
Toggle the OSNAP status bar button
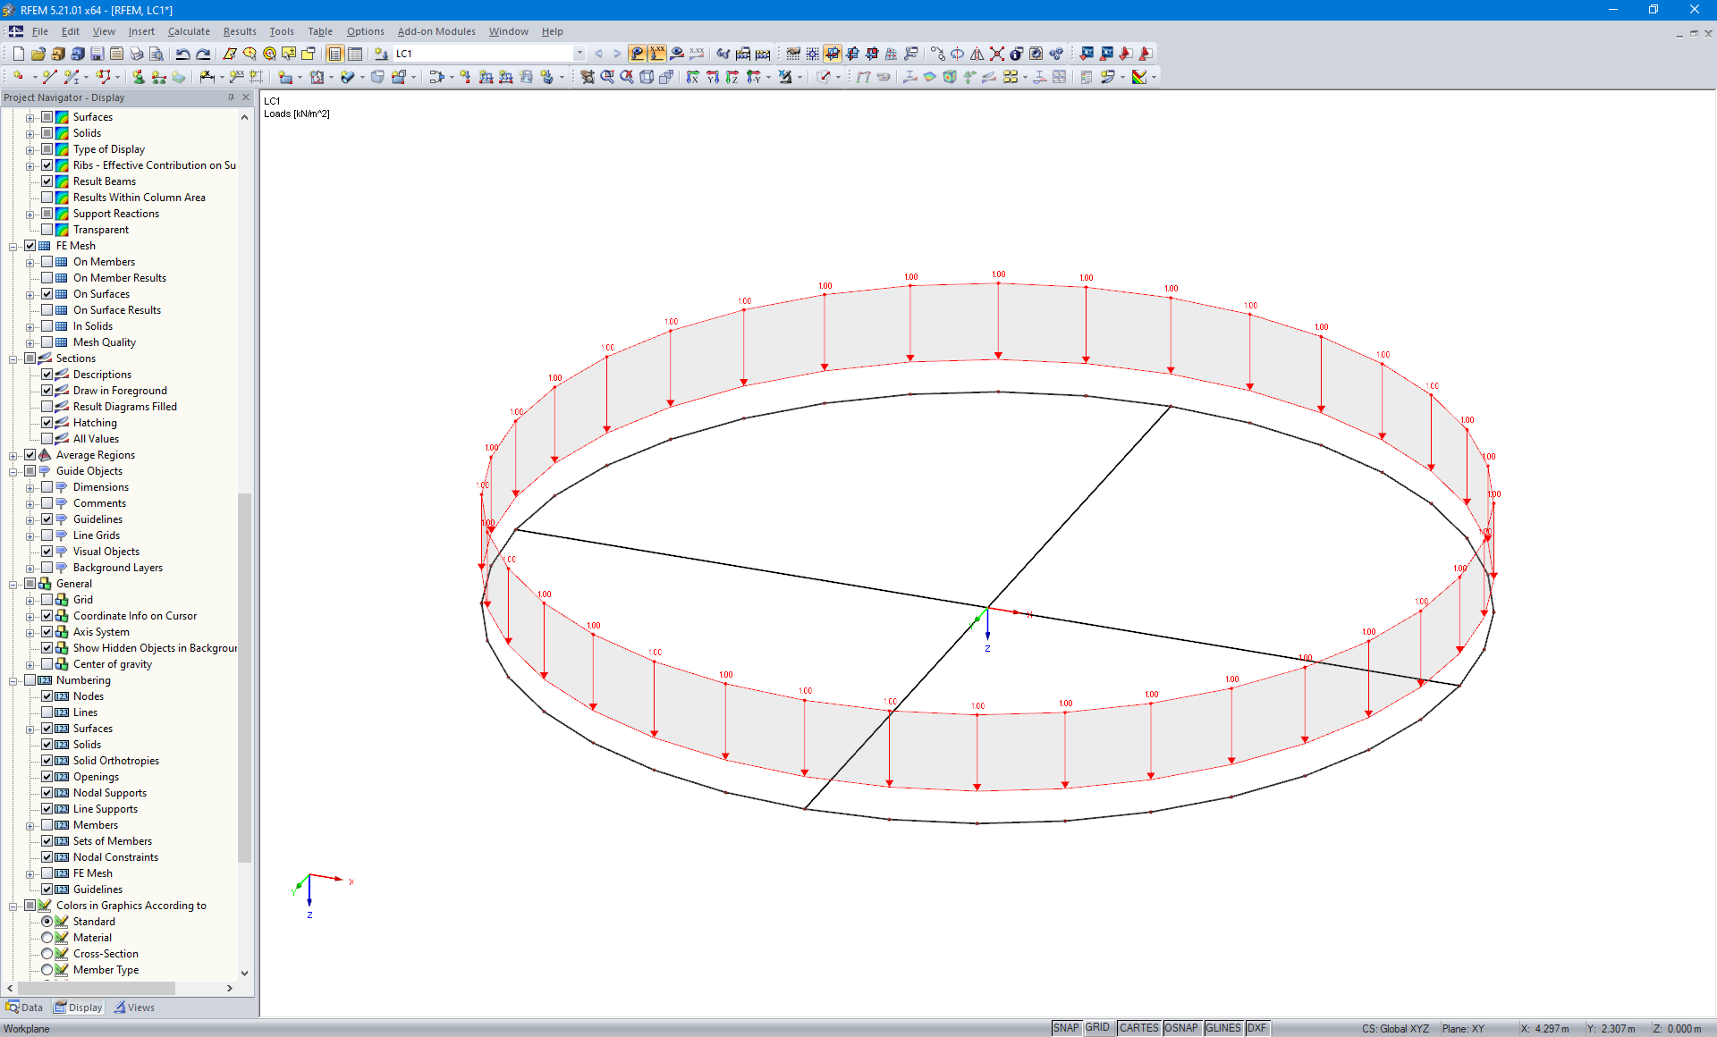[1180, 1028]
